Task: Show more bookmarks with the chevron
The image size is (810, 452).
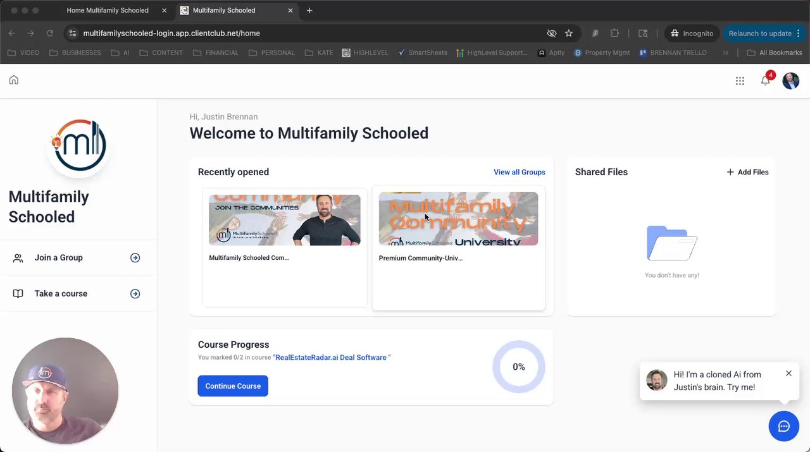Action: (x=725, y=52)
